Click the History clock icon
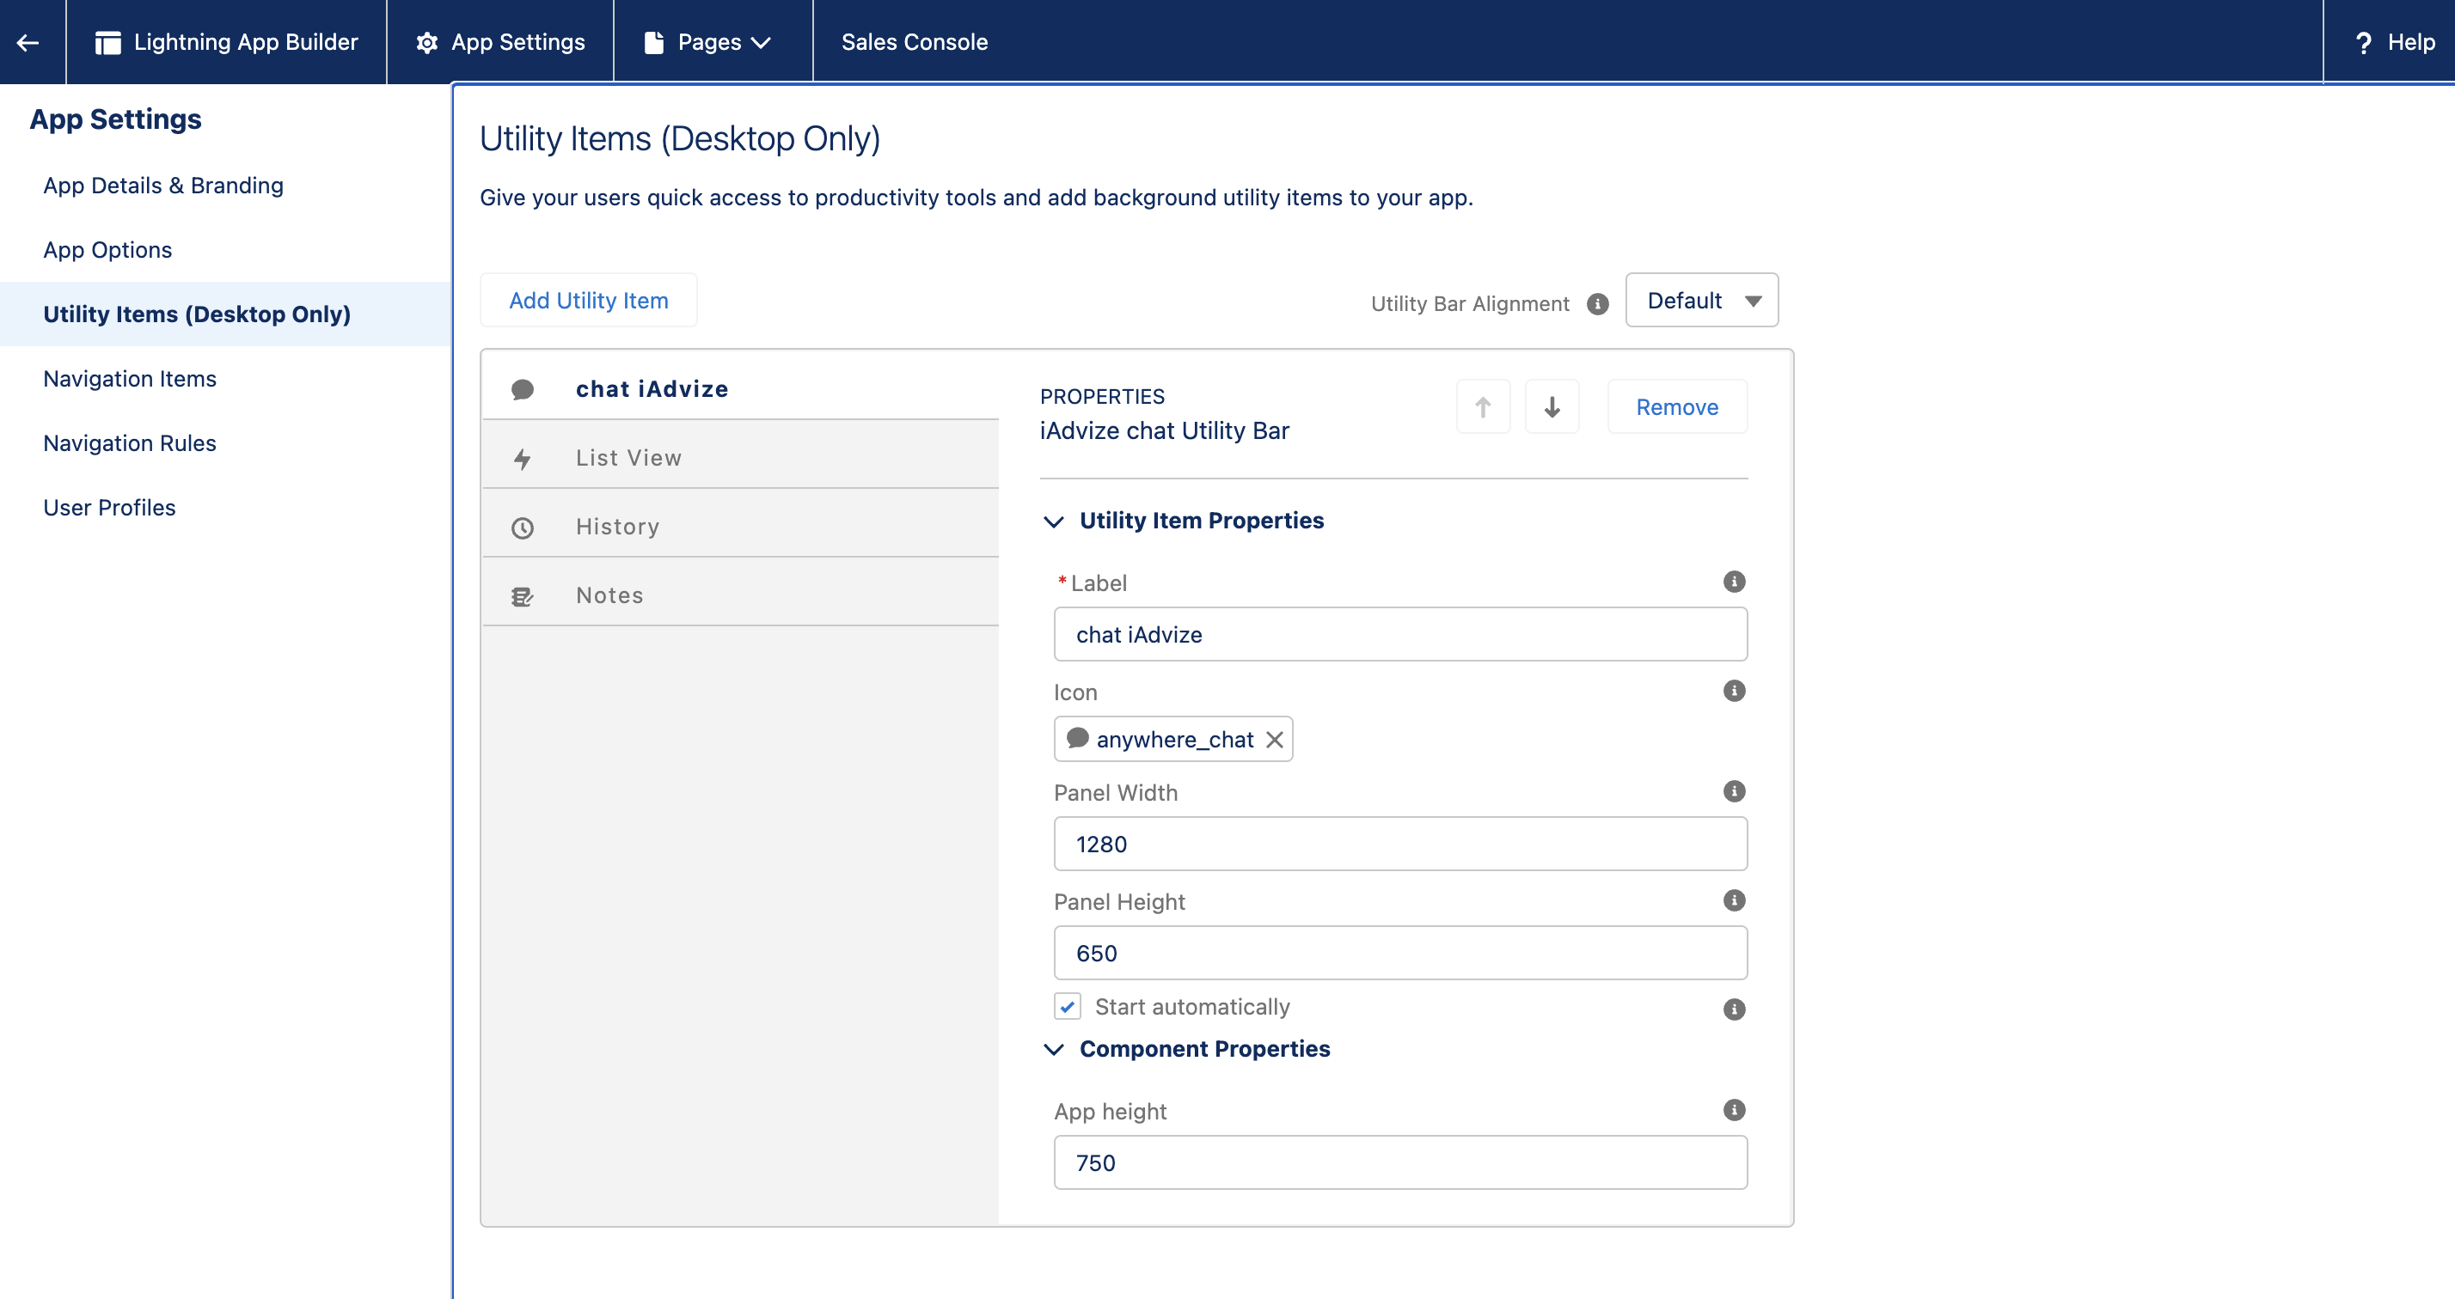Screen dimensions: 2455x1299 point(523,528)
